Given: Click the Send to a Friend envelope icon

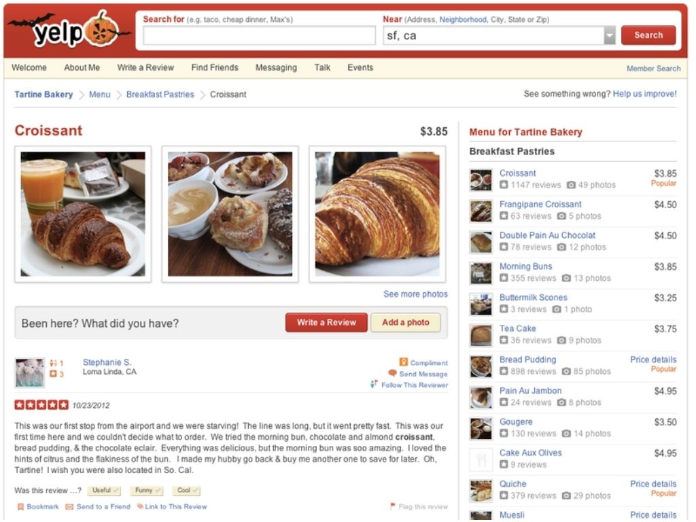Looking at the screenshot, I should click(69, 506).
